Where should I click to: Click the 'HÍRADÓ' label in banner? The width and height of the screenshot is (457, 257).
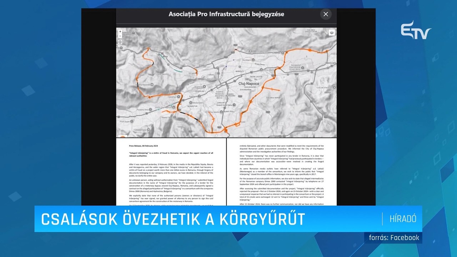pos(403,219)
